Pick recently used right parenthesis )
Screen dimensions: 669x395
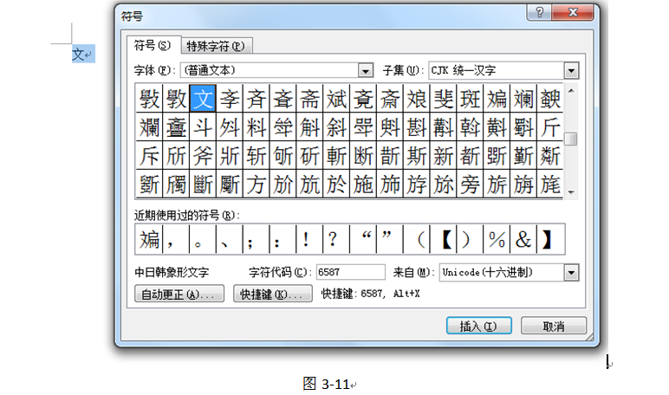[x=470, y=239]
